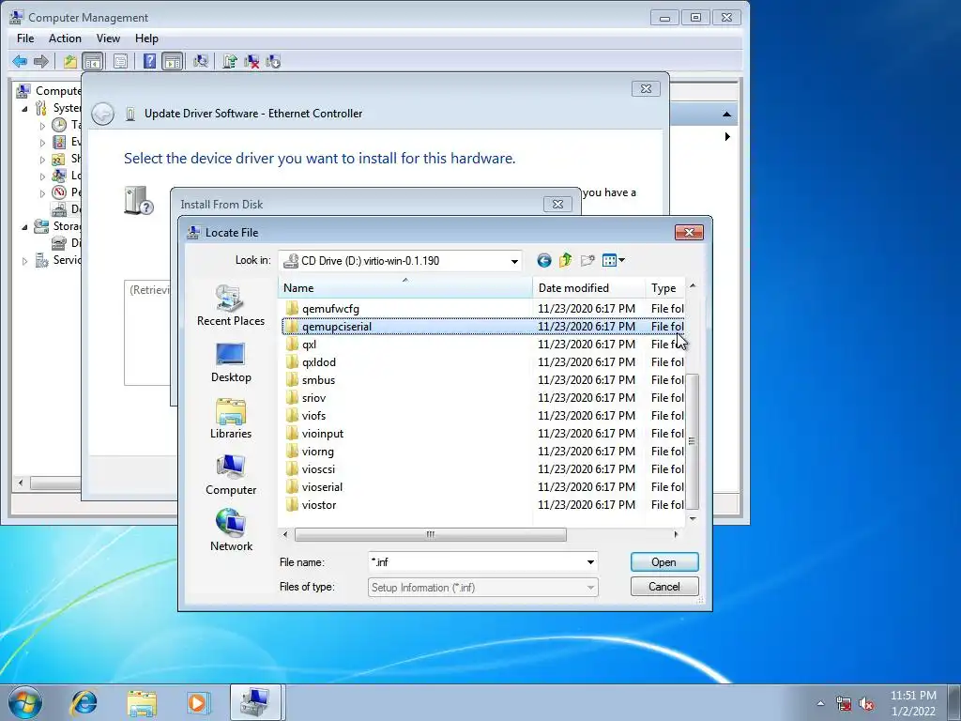Click muted volume tray icon
The width and height of the screenshot is (961, 721).
point(866,704)
